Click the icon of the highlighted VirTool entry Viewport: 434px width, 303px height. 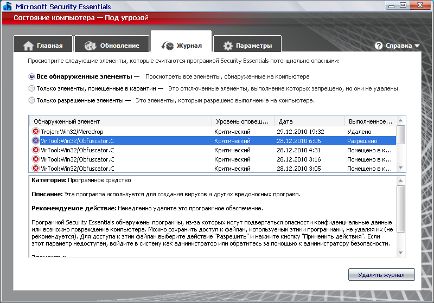[36, 141]
